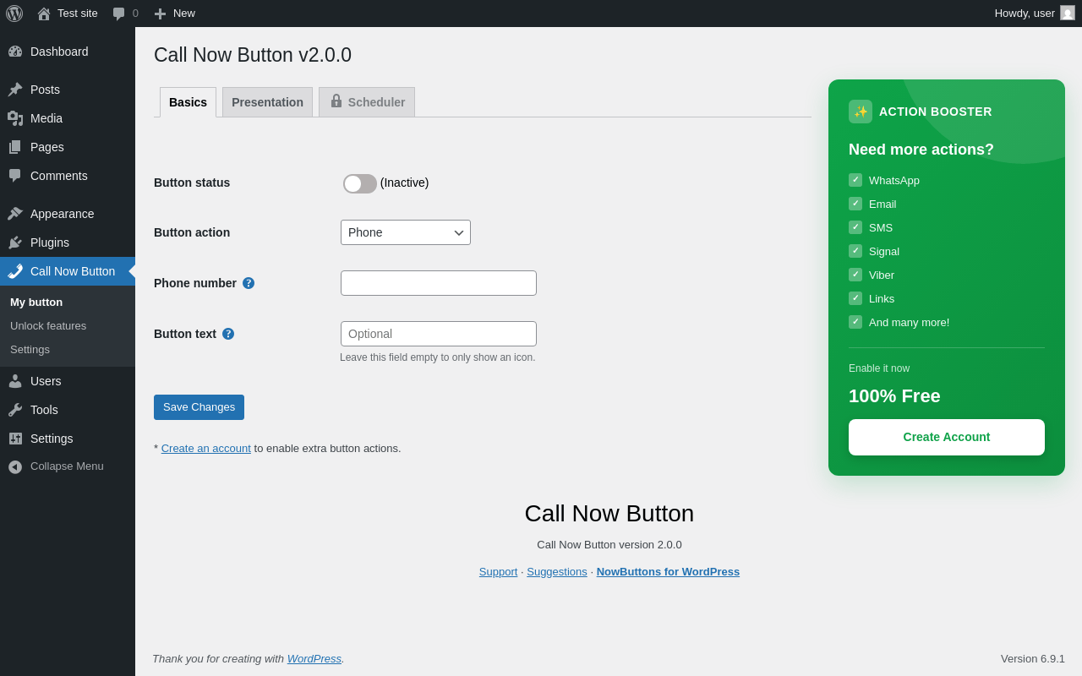
Task: Click the Links checkmark box
Action: pyautogui.click(x=855, y=298)
